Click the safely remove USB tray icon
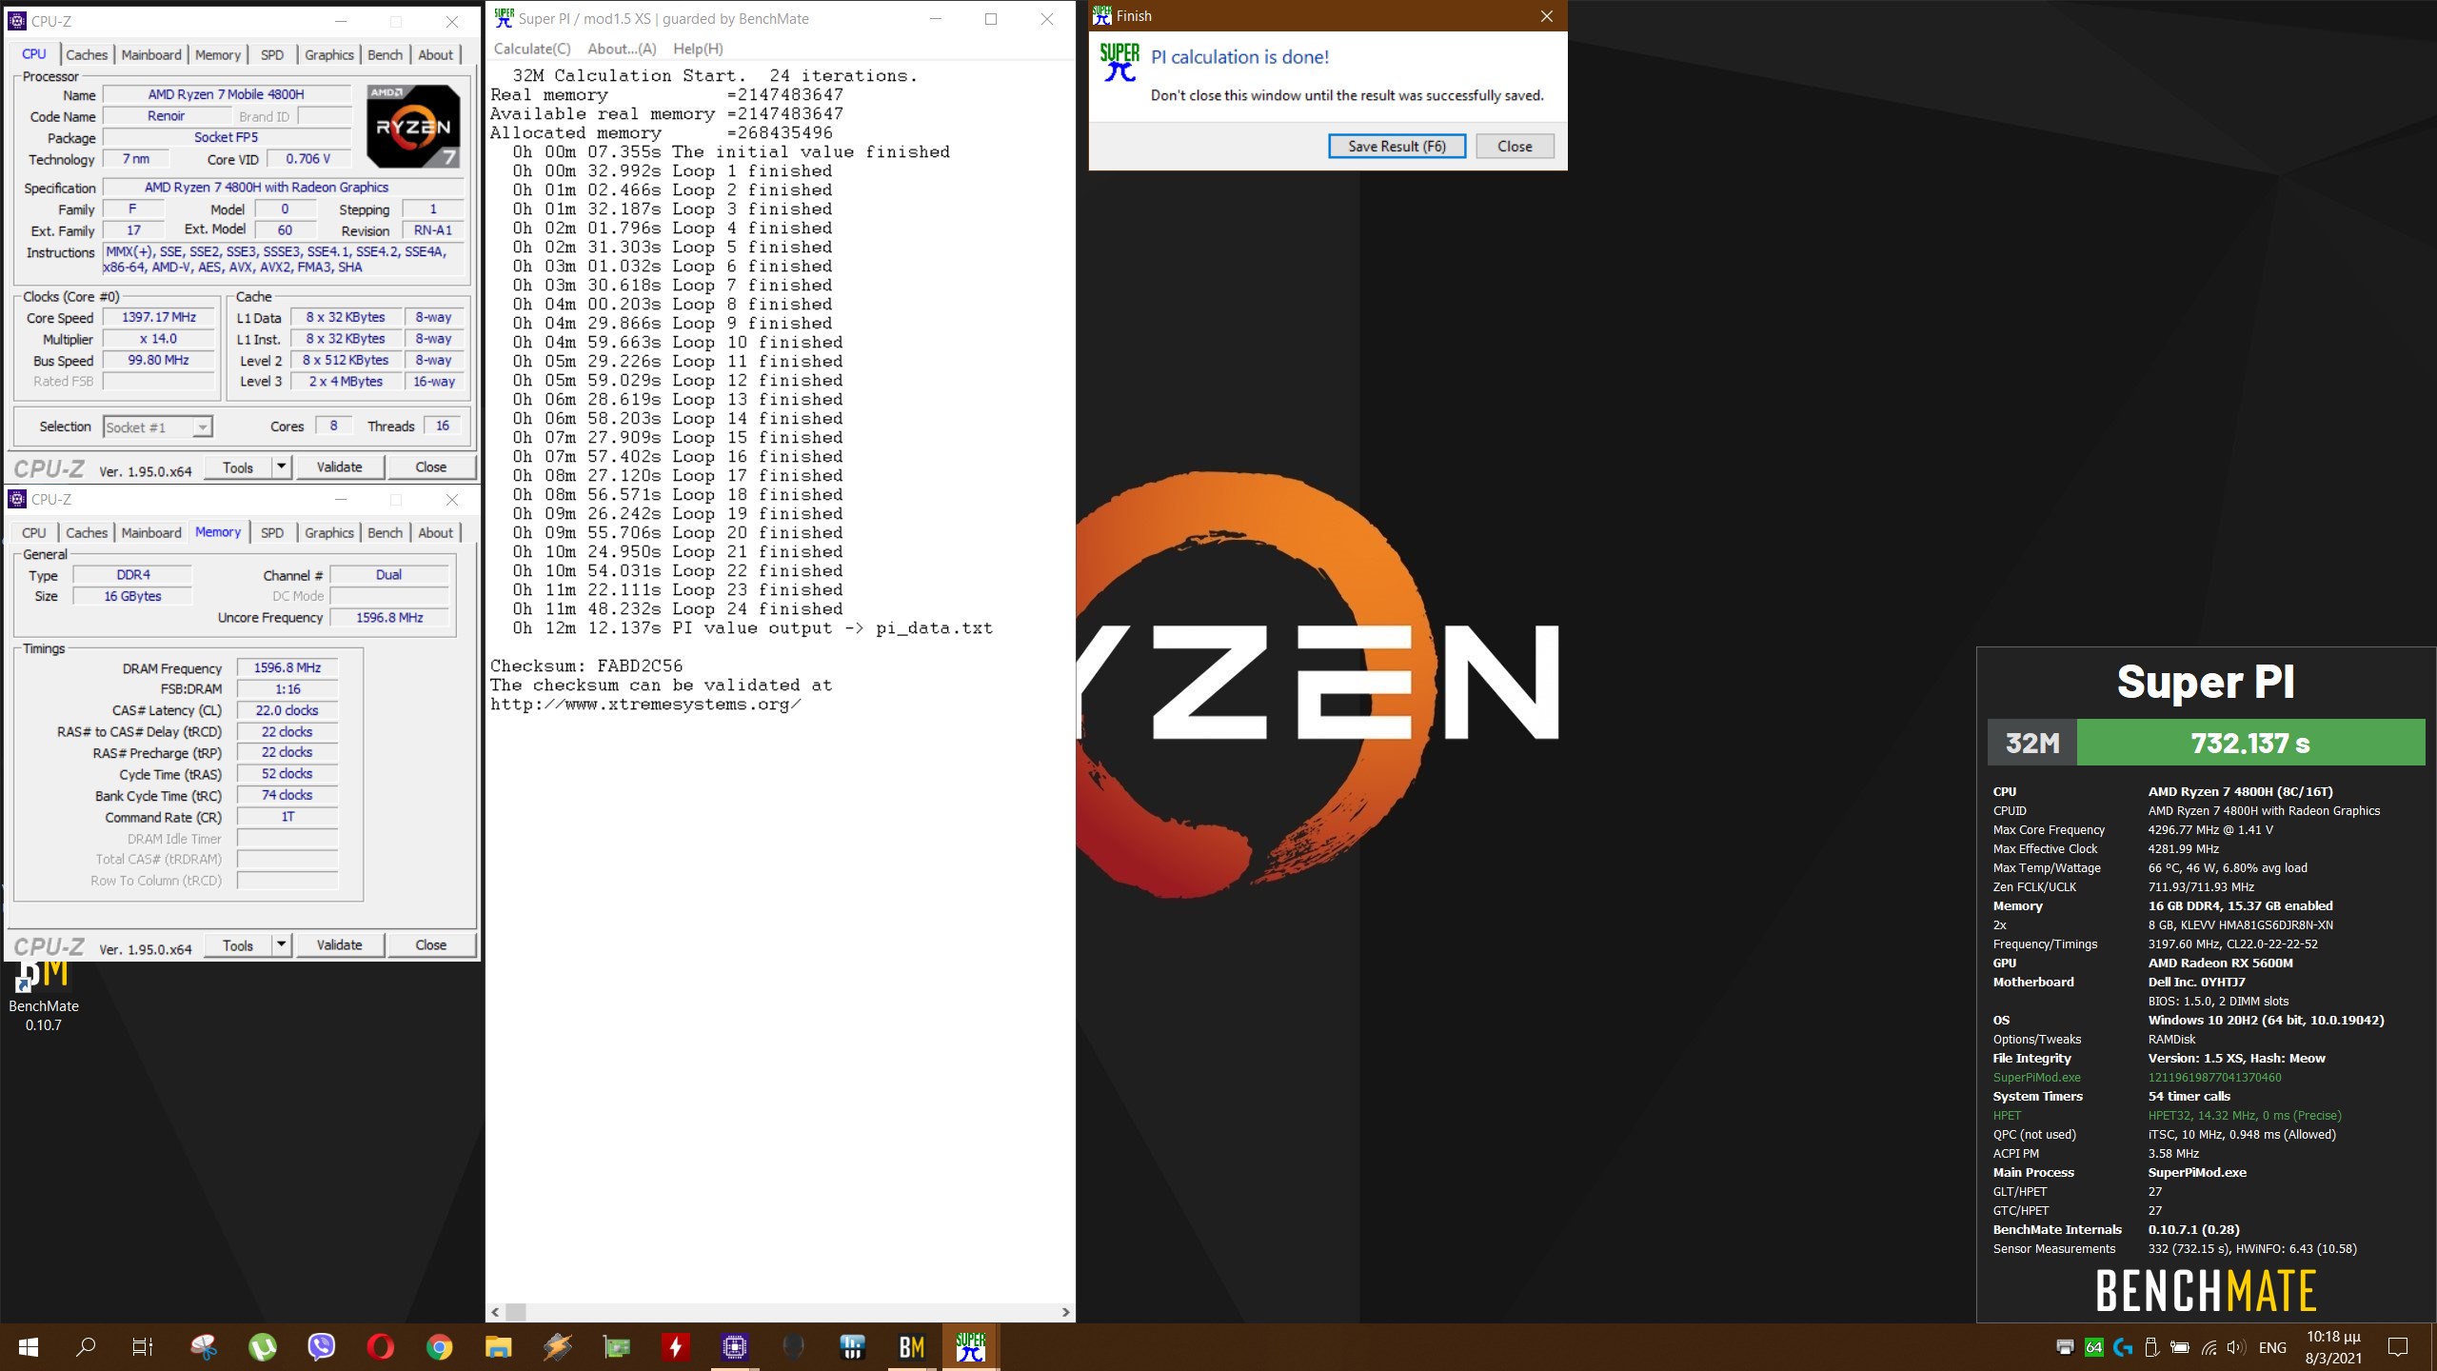The height and width of the screenshot is (1371, 2437). point(2150,1347)
